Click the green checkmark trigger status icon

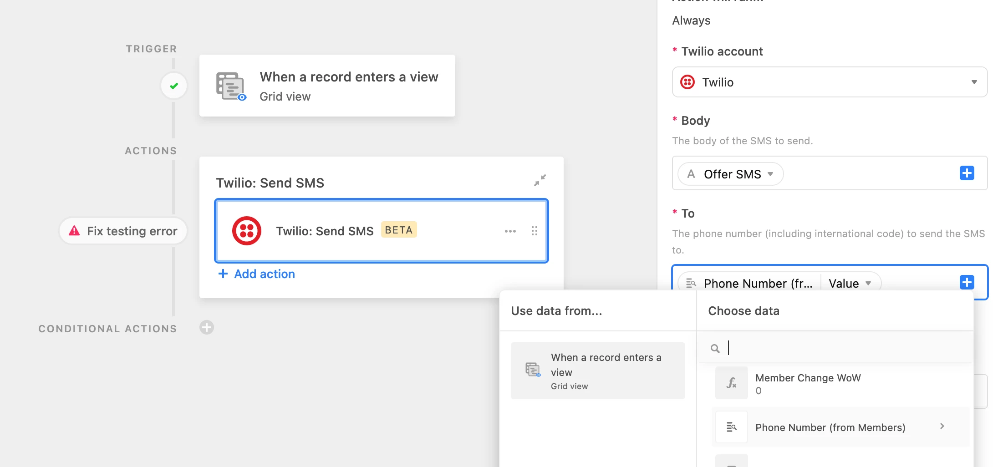pos(174,86)
